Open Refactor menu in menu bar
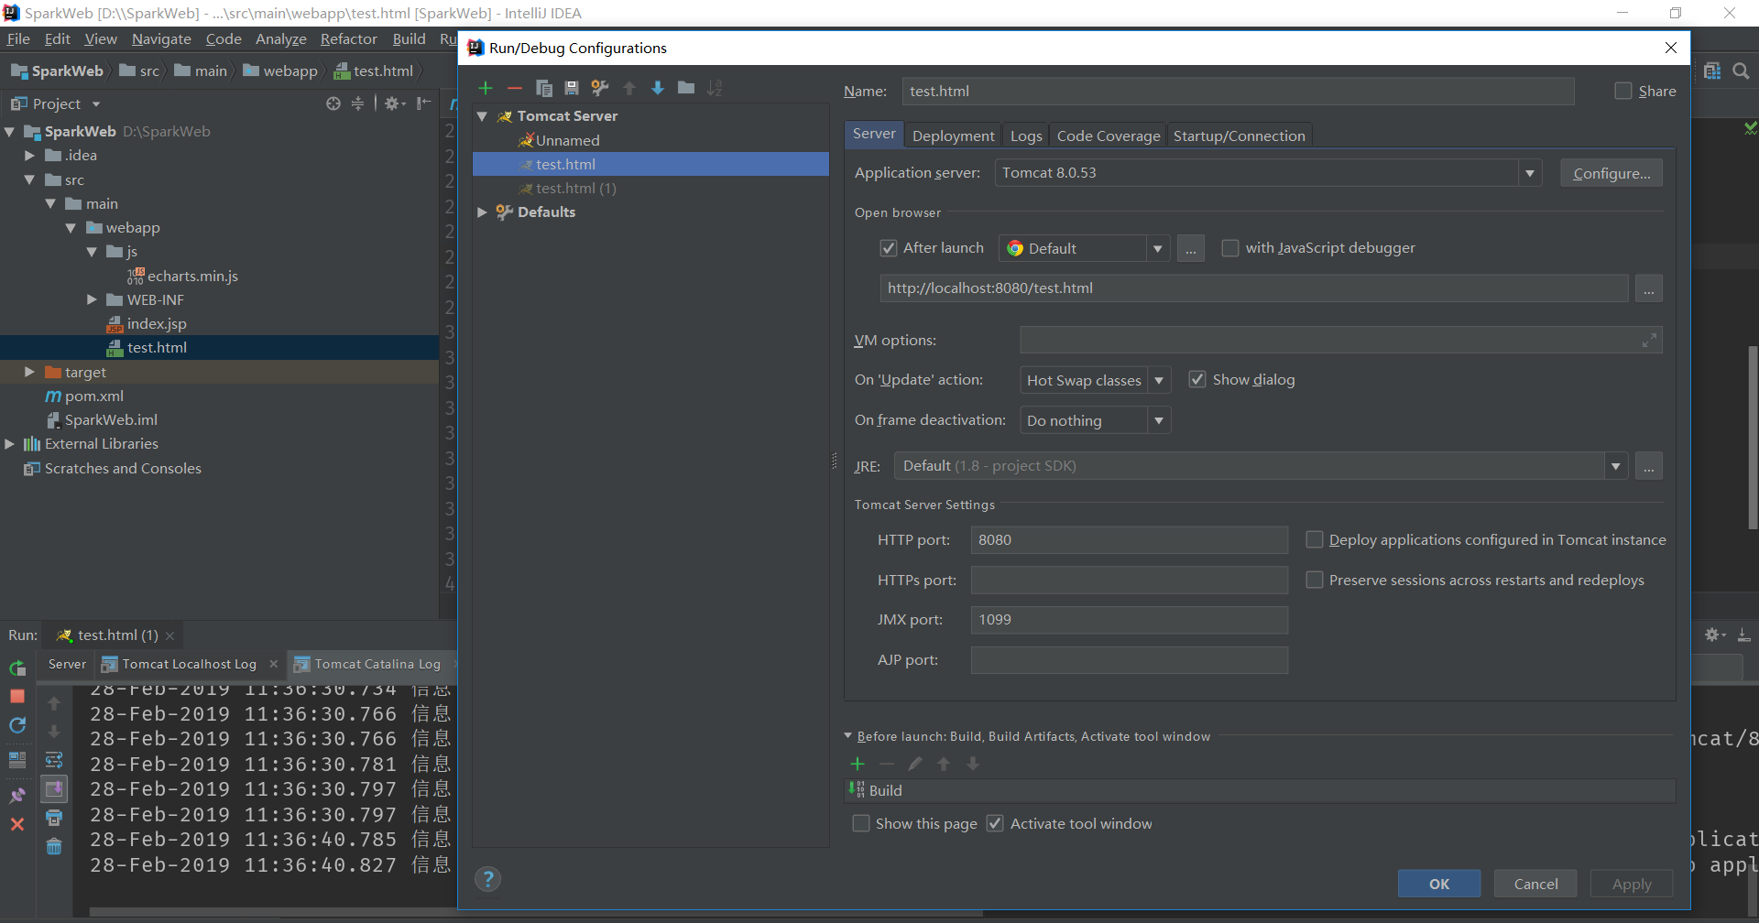This screenshot has height=923, width=1759. 348,38
